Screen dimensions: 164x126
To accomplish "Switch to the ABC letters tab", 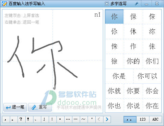I will [156, 119].
